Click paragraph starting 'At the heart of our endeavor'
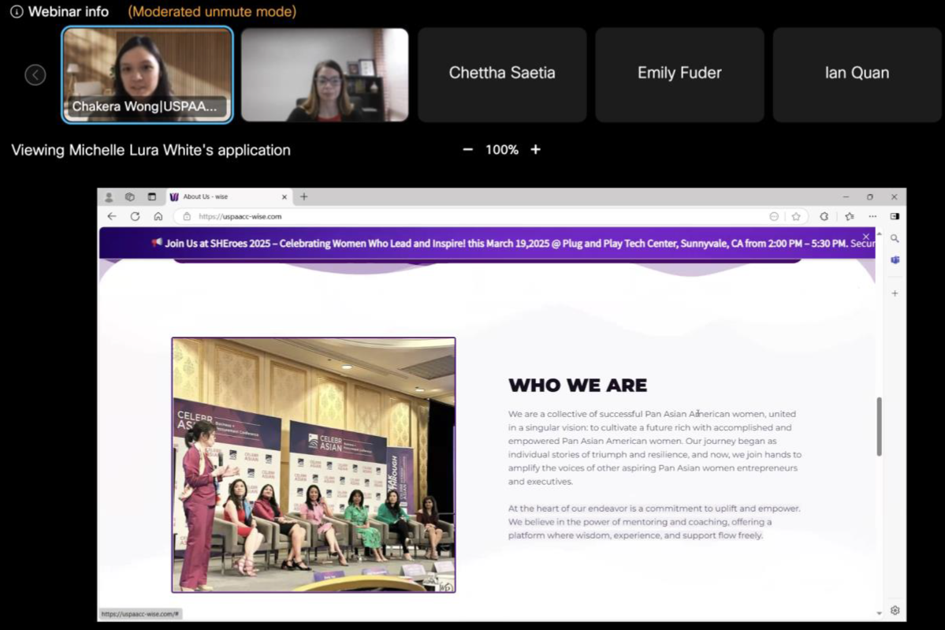The image size is (945, 630). [654, 522]
